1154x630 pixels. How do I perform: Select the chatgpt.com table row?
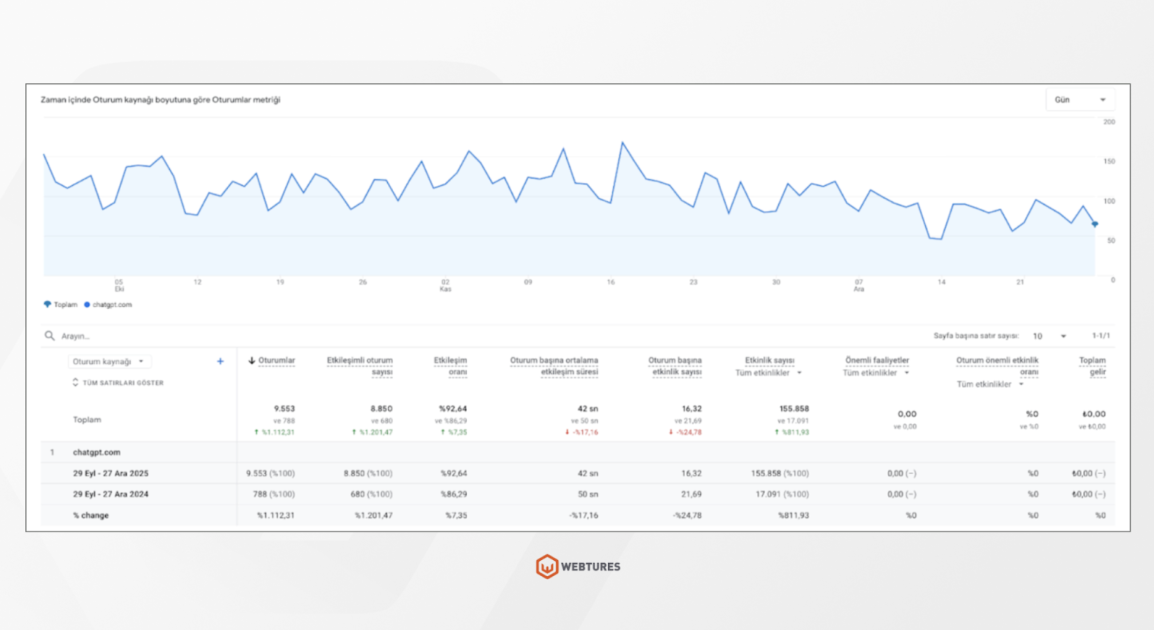[x=97, y=452]
